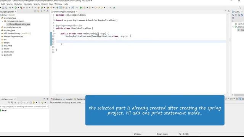Click the Open Perspective icon at toolbar end

[x=114, y=8]
